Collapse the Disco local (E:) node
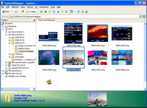Screen dimensions: 147x108 (6, 35)
